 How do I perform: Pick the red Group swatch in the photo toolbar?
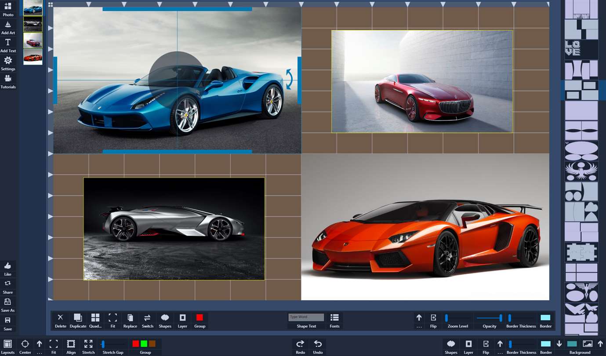pyautogui.click(x=200, y=317)
